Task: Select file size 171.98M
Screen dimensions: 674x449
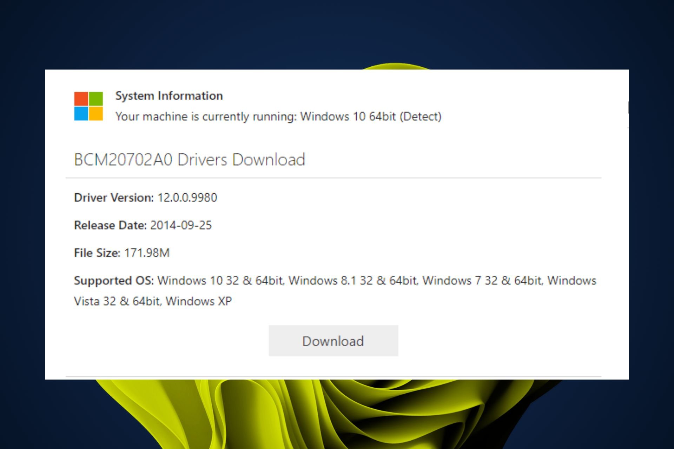Action: (x=147, y=253)
